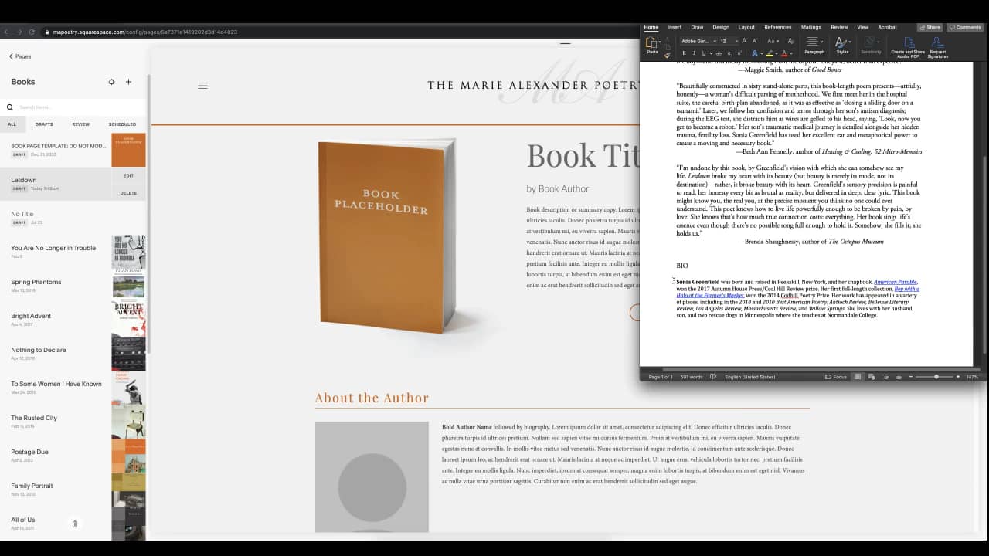This screenshot has height=556, width=989.
Task: Toggle Italic in Word ribbon
Action: click(694, 53)
